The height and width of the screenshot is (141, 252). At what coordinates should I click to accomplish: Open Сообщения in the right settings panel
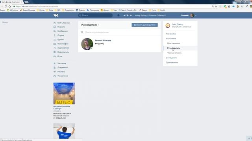pos(171,58)
